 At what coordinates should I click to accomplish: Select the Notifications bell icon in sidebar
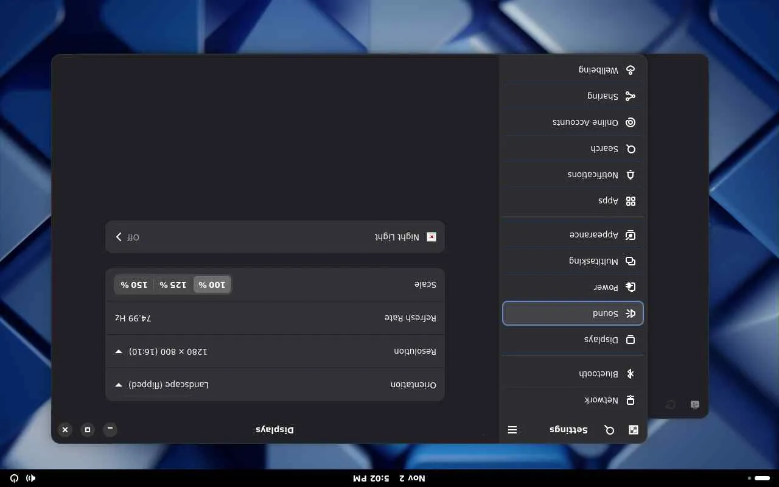pos(631,175)
